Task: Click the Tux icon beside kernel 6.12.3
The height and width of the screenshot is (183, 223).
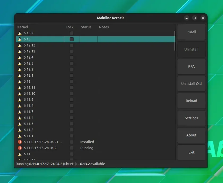Action: pyautogui.click(x=20, y=63)
